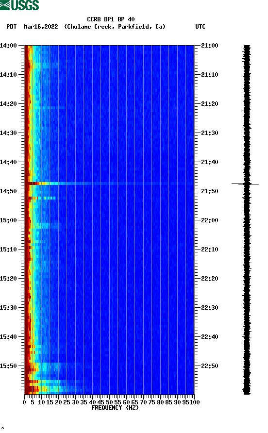Click the '80' frequency tick label
This screenshot has width=268, height=433.
pos(160,402)
